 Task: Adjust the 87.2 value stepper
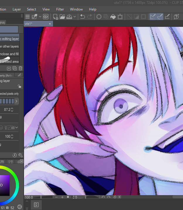coord(12,110)
